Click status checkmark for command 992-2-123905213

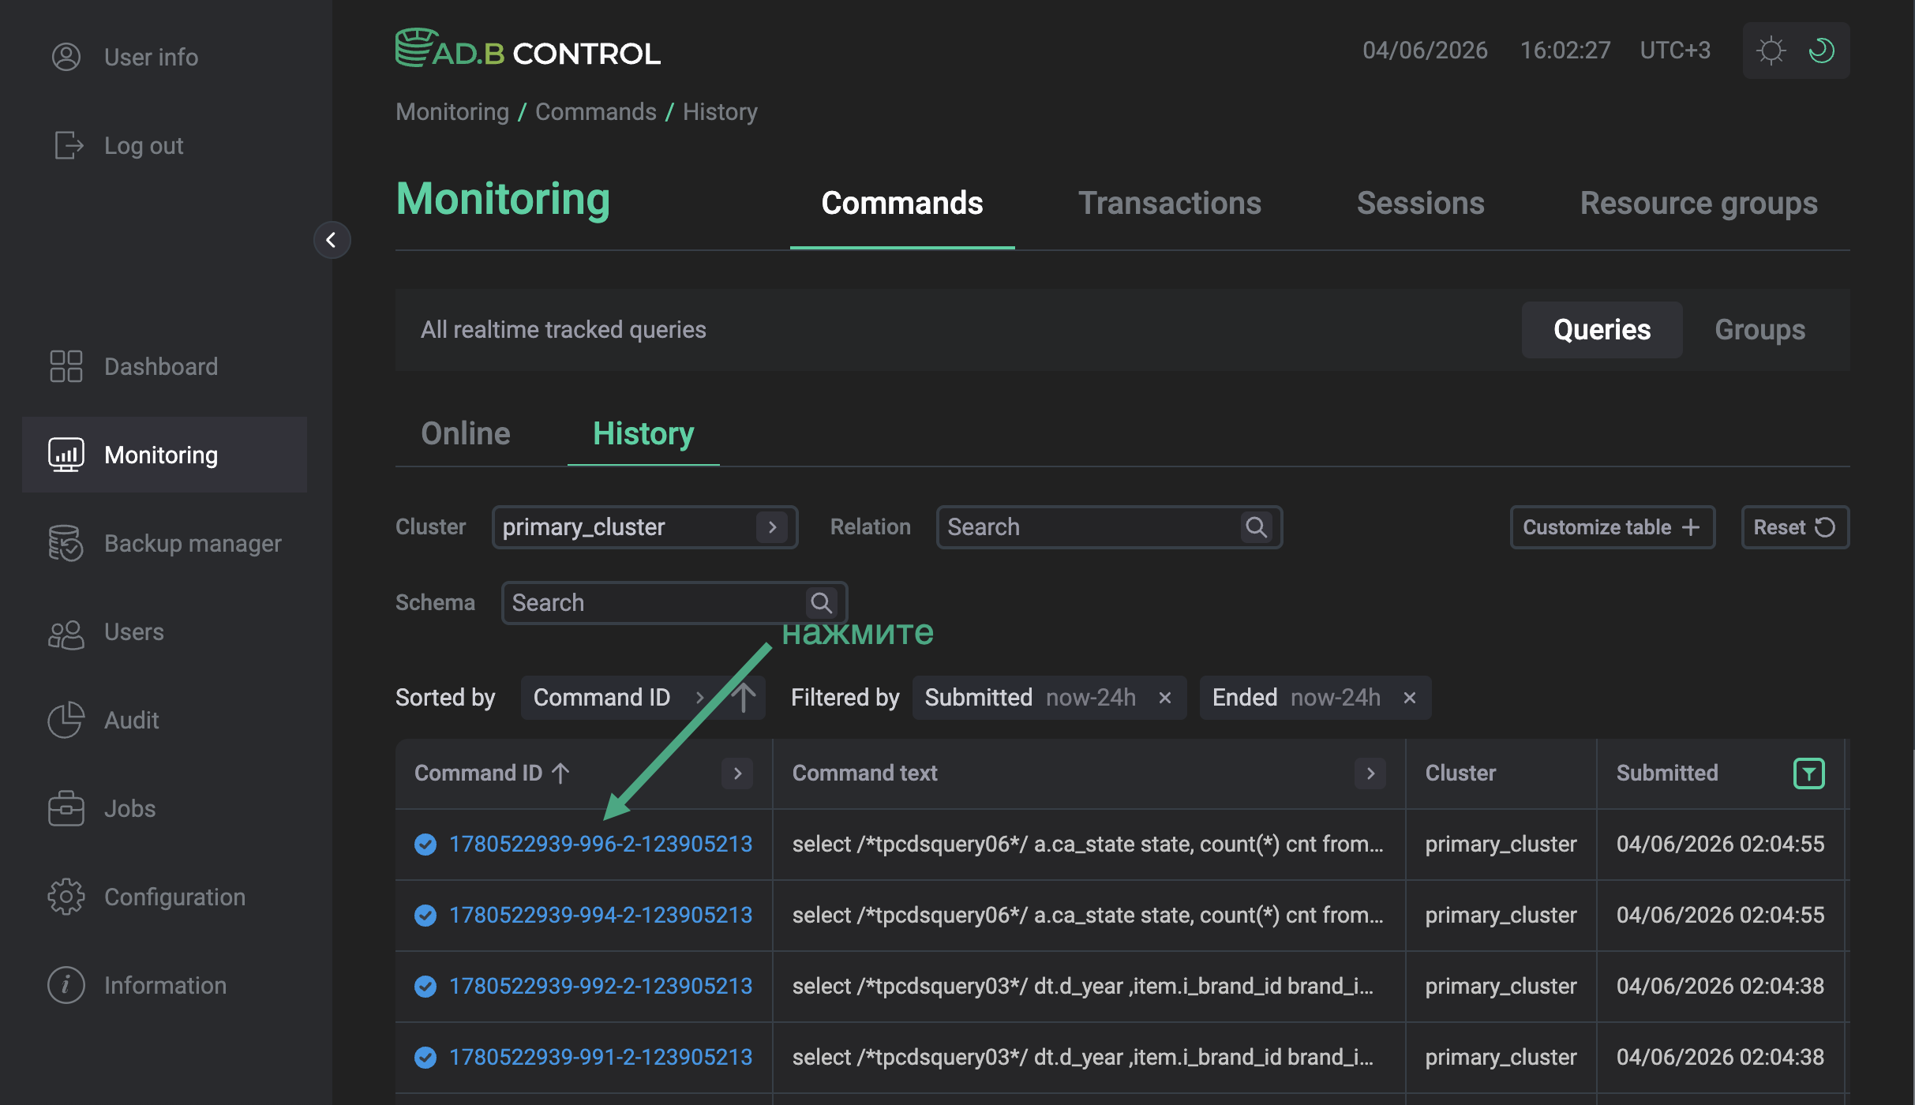(x=425, y=987)
